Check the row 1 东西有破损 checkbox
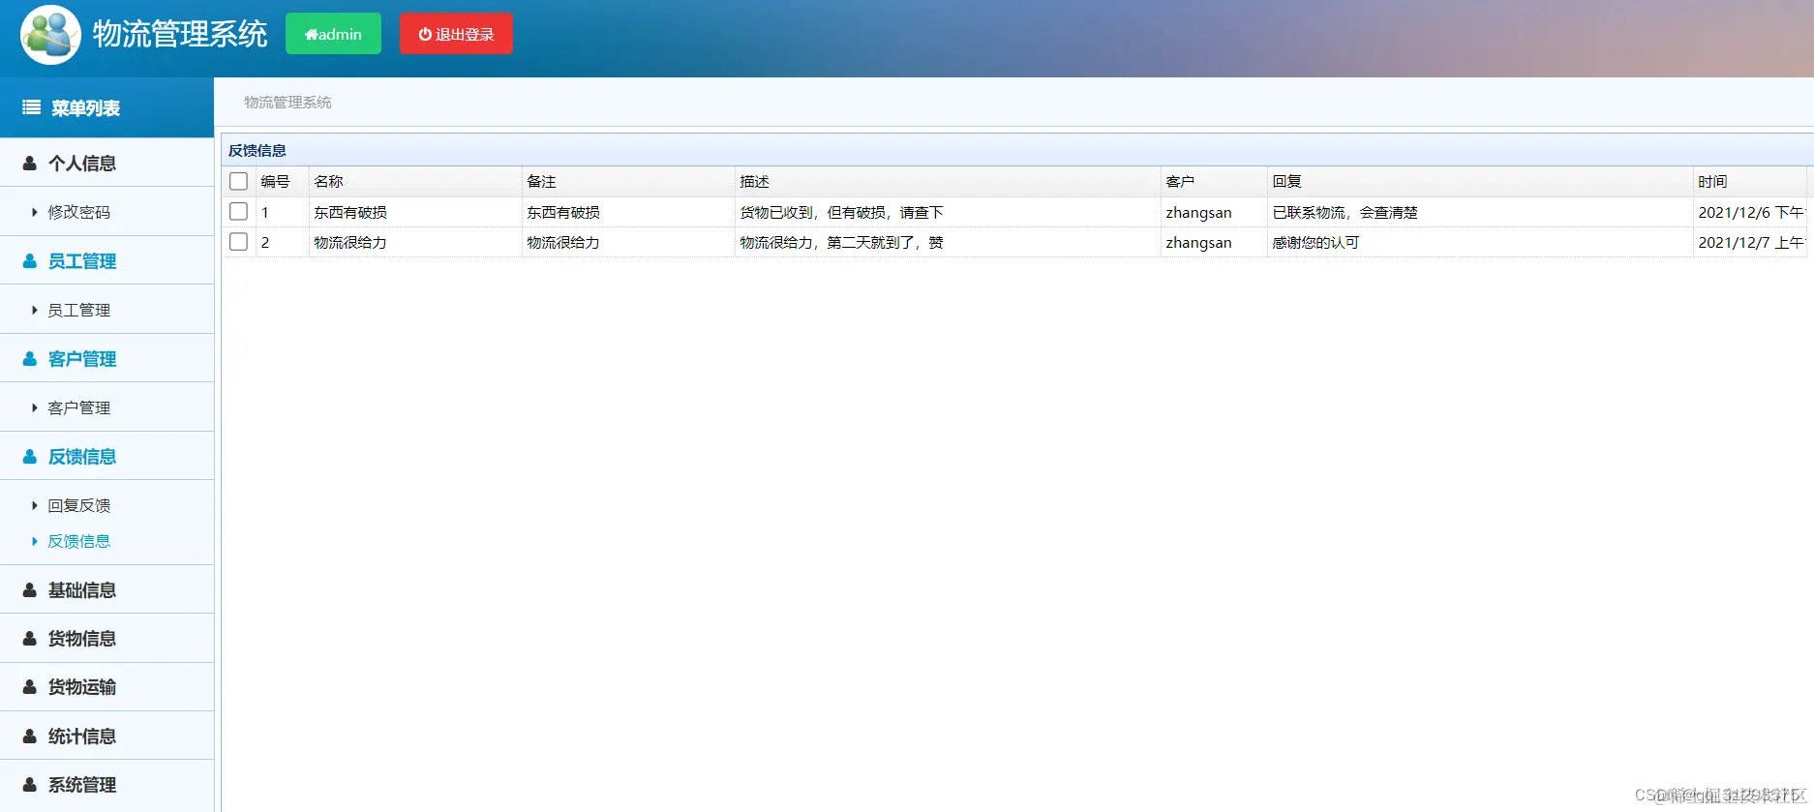 [x=238, y=211]
